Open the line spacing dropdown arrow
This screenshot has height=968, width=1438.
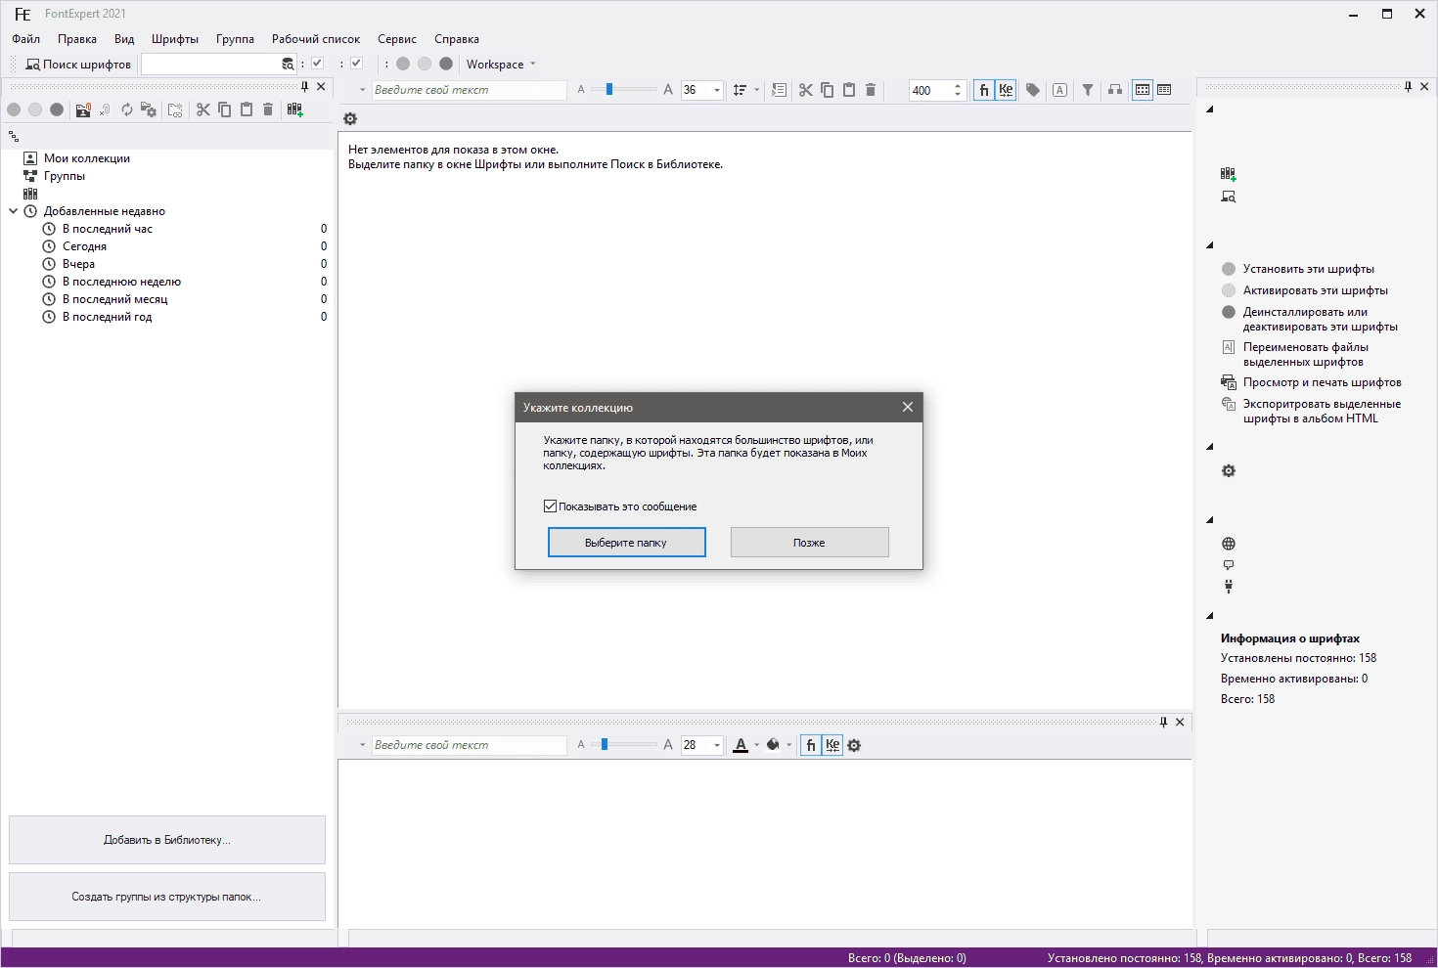756,90
